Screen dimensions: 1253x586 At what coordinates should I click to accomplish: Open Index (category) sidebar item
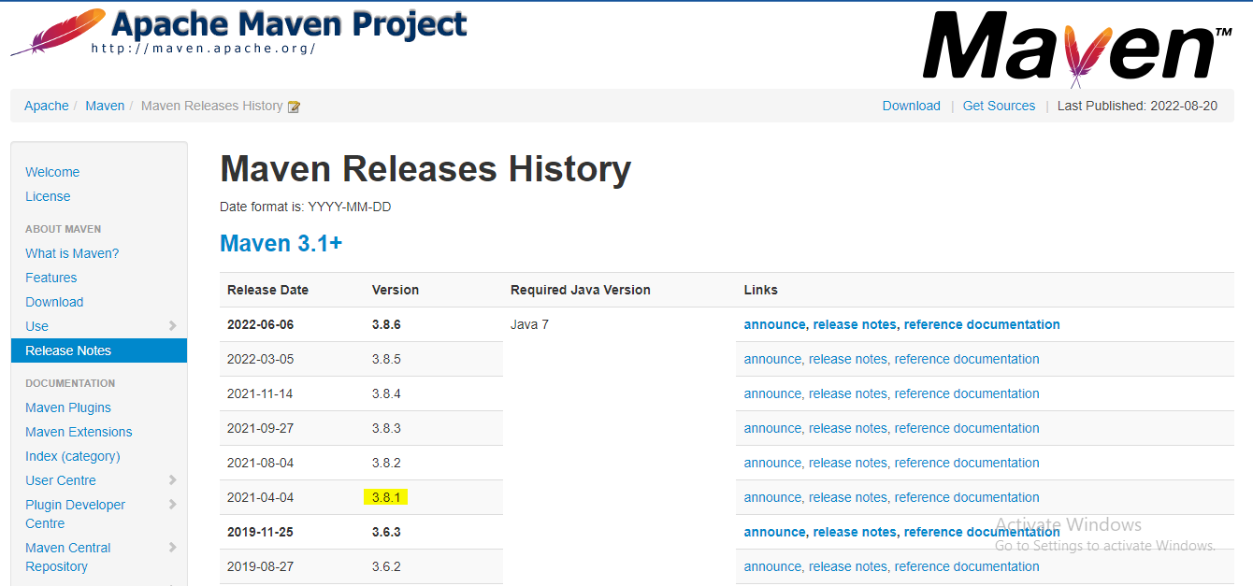(x=73, y=456)
